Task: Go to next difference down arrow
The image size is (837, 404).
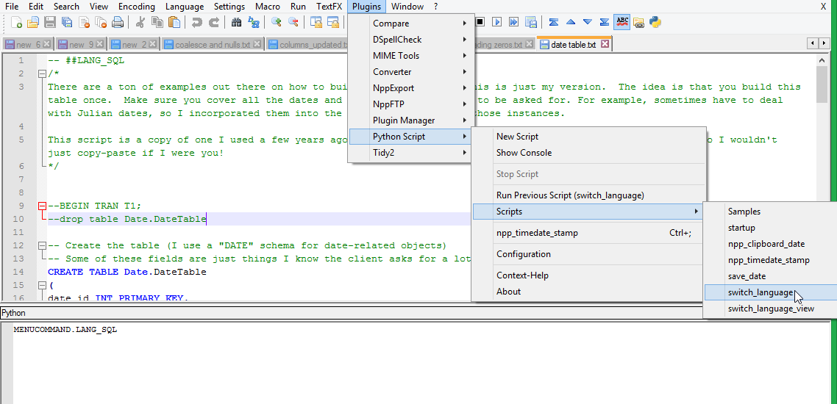Action: click(x=588, y=22)
